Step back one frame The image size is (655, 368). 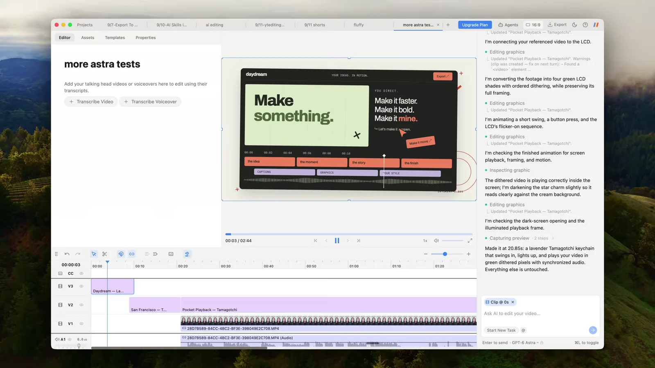326,240
